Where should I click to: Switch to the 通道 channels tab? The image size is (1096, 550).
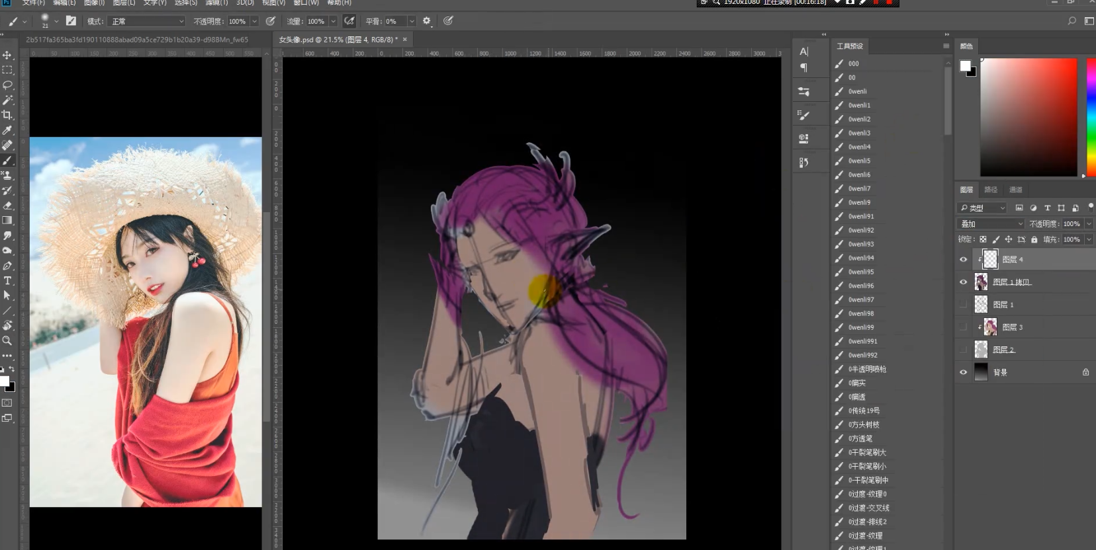1016,190
